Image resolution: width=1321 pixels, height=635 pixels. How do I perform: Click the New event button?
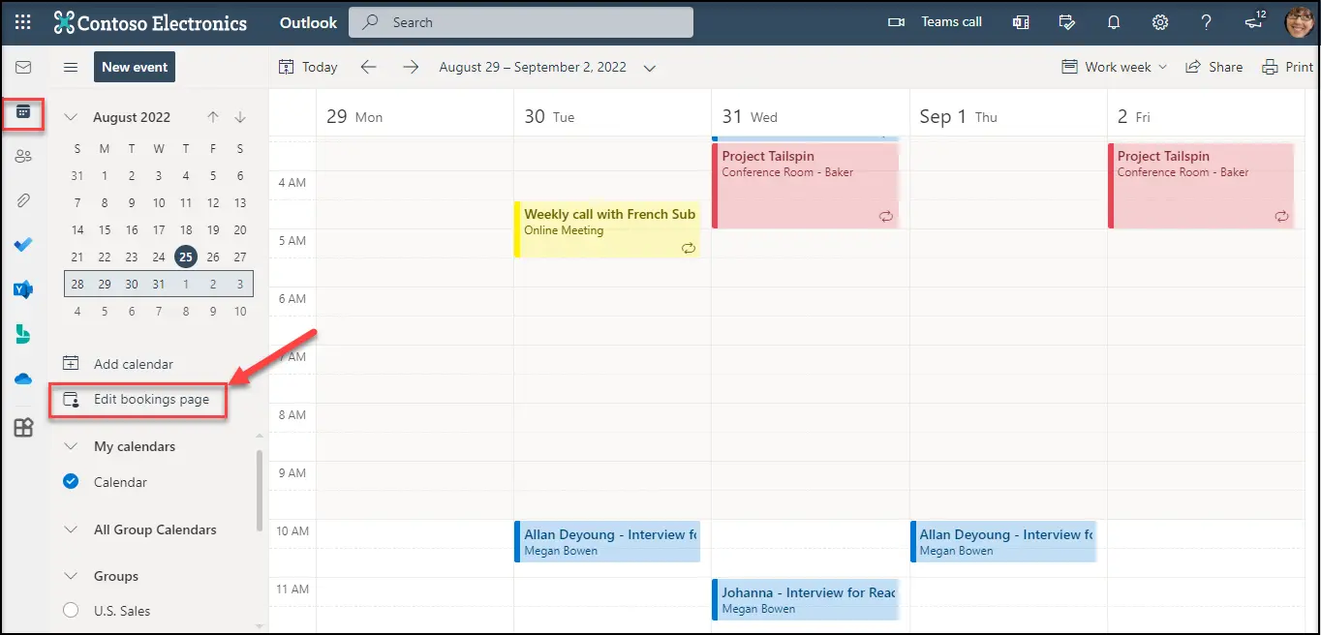tap(135, 67)
